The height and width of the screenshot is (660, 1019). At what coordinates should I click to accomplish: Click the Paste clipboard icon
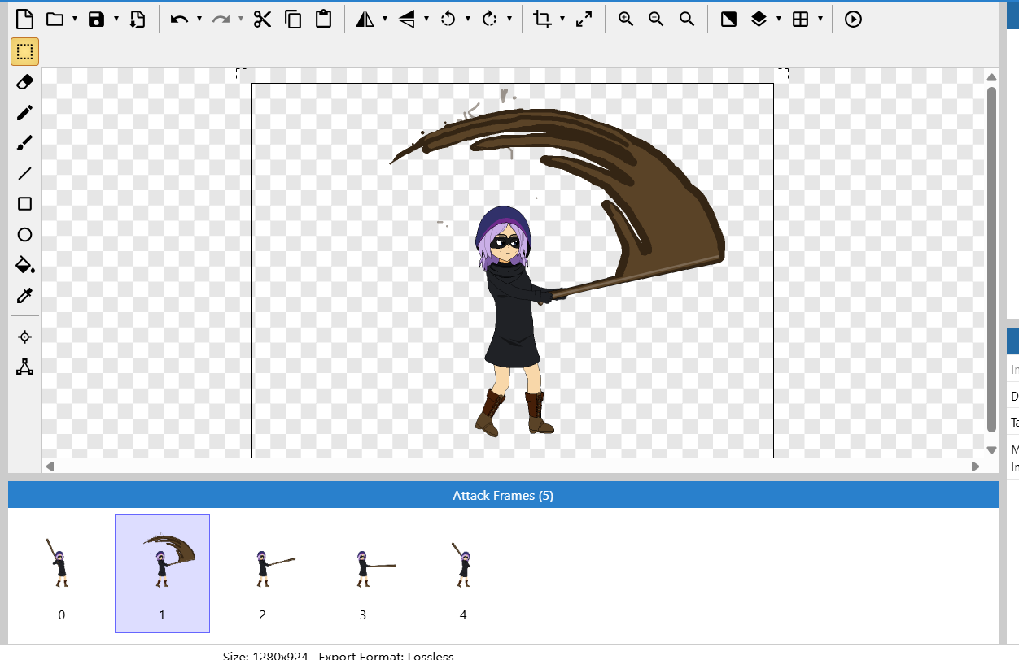(x=323, y=19)
